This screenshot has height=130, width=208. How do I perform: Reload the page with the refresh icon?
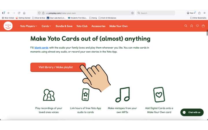click(19, 13)
